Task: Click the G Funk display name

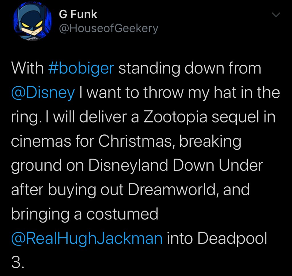Action: [x=78, y=15]
